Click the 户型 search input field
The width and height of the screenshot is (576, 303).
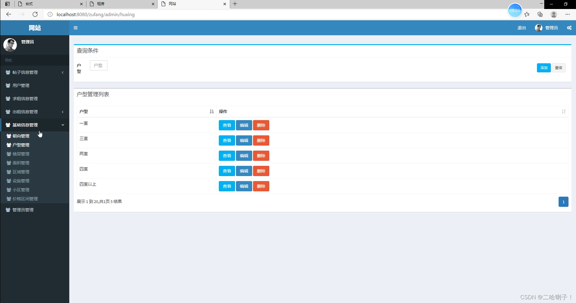point(98,66)
